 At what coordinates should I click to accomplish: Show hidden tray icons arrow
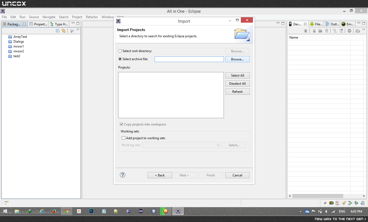pyautogui.click(x=301, y=211)
